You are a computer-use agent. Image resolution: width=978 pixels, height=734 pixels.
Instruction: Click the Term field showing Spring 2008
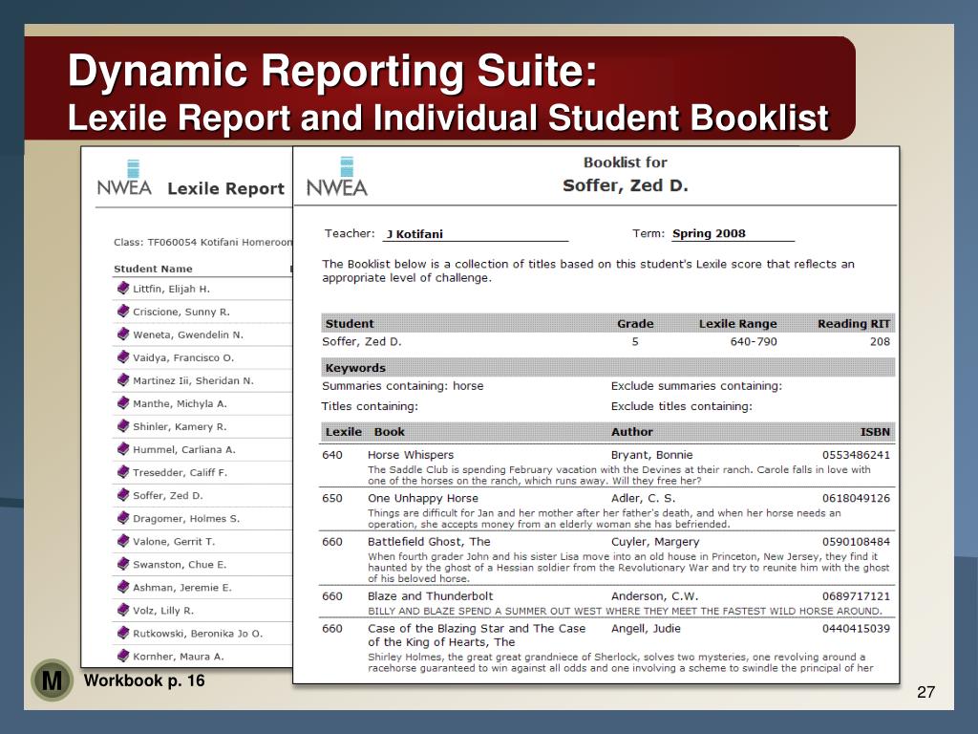(733, 233)
